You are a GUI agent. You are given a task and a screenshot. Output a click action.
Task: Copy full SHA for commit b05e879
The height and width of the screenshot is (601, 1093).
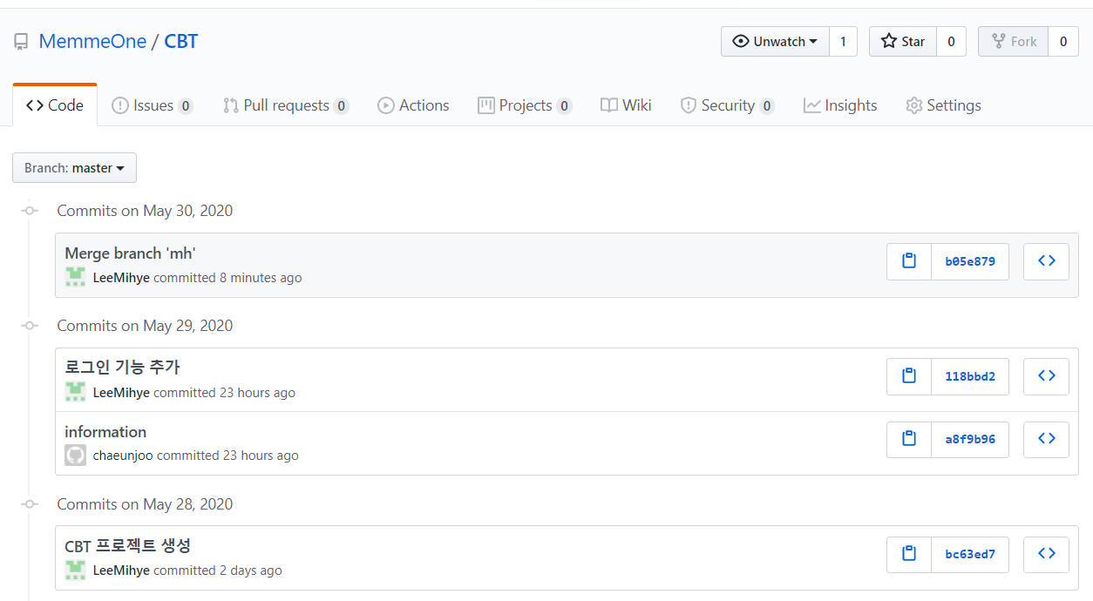pos(909,261)
